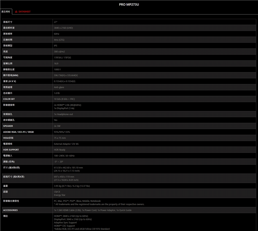
Task: Select the (27.5 x 18.04 x 4.69 inch) line
Action: (x=66, y=180)
